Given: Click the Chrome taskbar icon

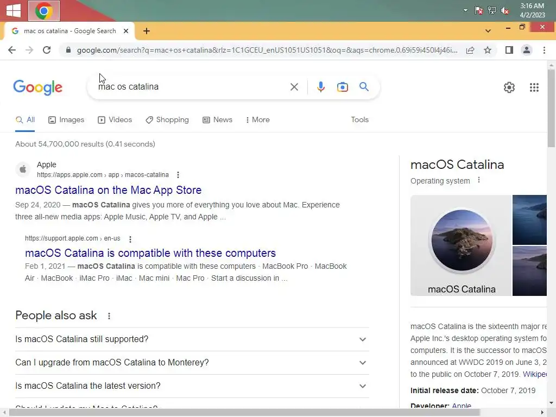Looking at the screenshot, I should click(x=44, y=11).
